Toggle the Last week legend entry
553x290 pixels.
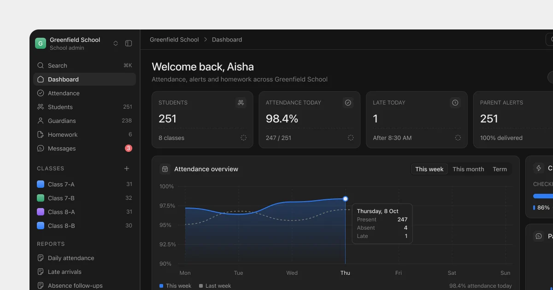click(x=215, y=286)
